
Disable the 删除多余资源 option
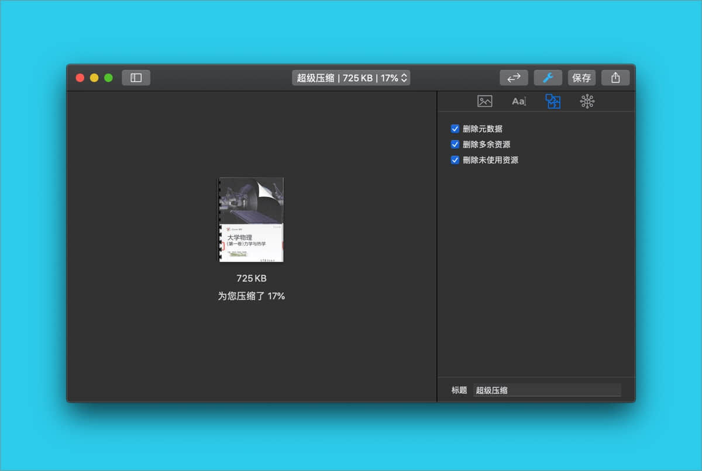coord(455,144)
